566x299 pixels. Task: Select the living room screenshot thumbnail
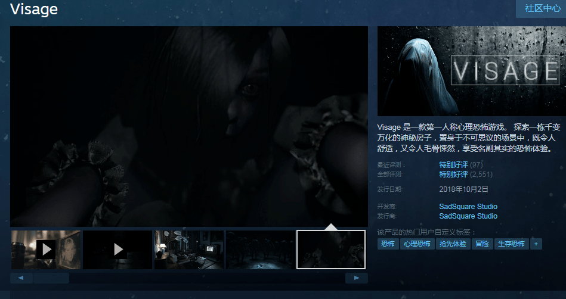point(189,250)
